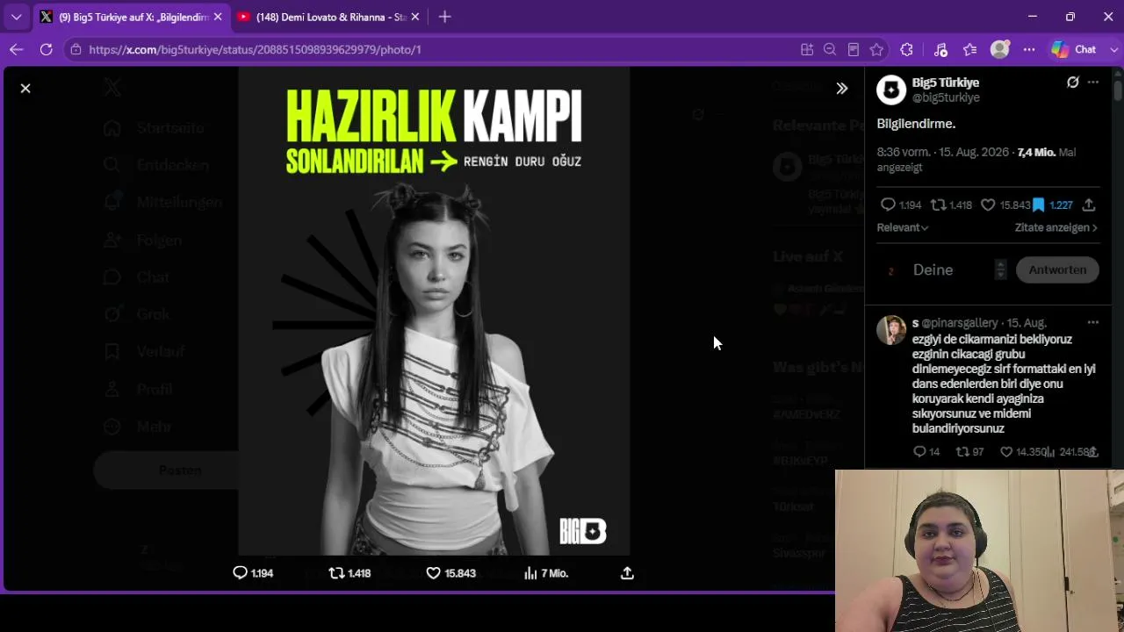Like the photo using the heart below it
This screenshot has width=1124, height=632.
click(x=433, y=573)
